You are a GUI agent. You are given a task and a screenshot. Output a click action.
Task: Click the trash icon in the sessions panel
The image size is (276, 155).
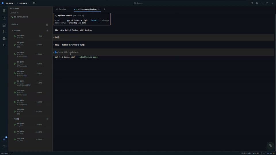click(x=47, y=25)
